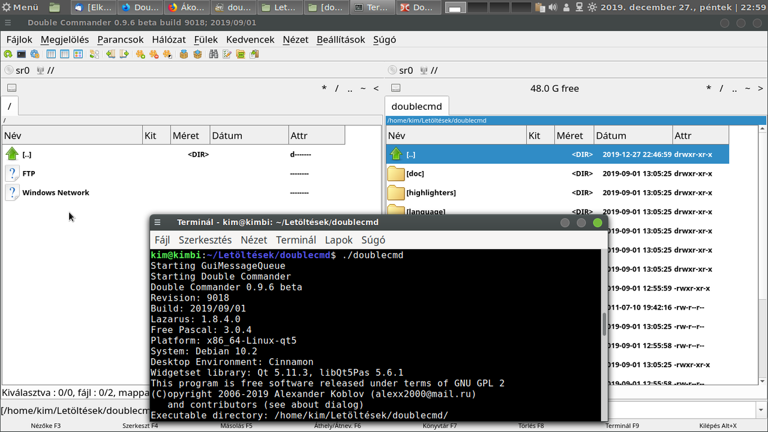Open the Kedvencek menu
The image size is (768, 432).
250,40
